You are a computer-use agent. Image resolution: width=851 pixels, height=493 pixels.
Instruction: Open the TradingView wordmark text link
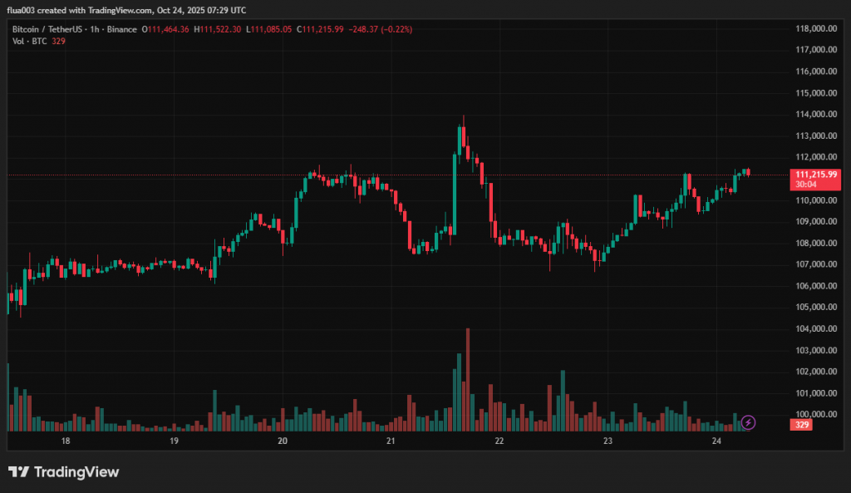pos(76,472)
